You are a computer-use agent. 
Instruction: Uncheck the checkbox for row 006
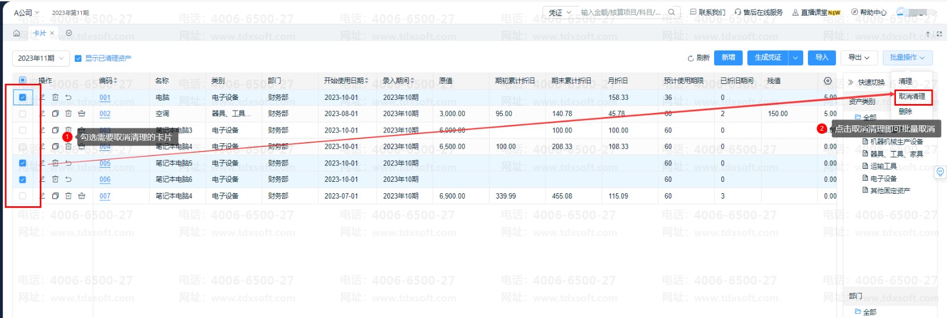(x=23, y=179)
